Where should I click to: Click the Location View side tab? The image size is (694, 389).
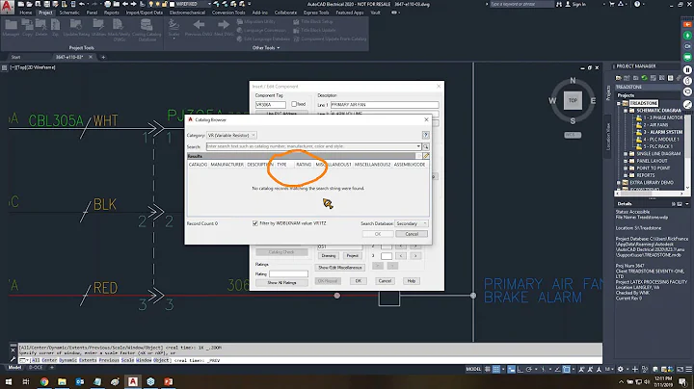608,137
